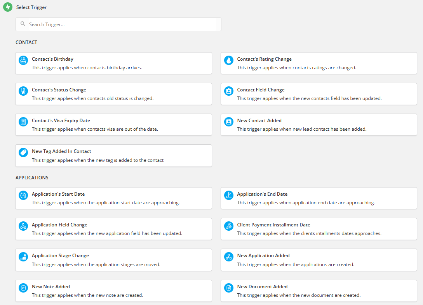Click text 'when the new note are created'
Image resolution: width=423 pixels, height=305 pixels.
click(108, 296)
